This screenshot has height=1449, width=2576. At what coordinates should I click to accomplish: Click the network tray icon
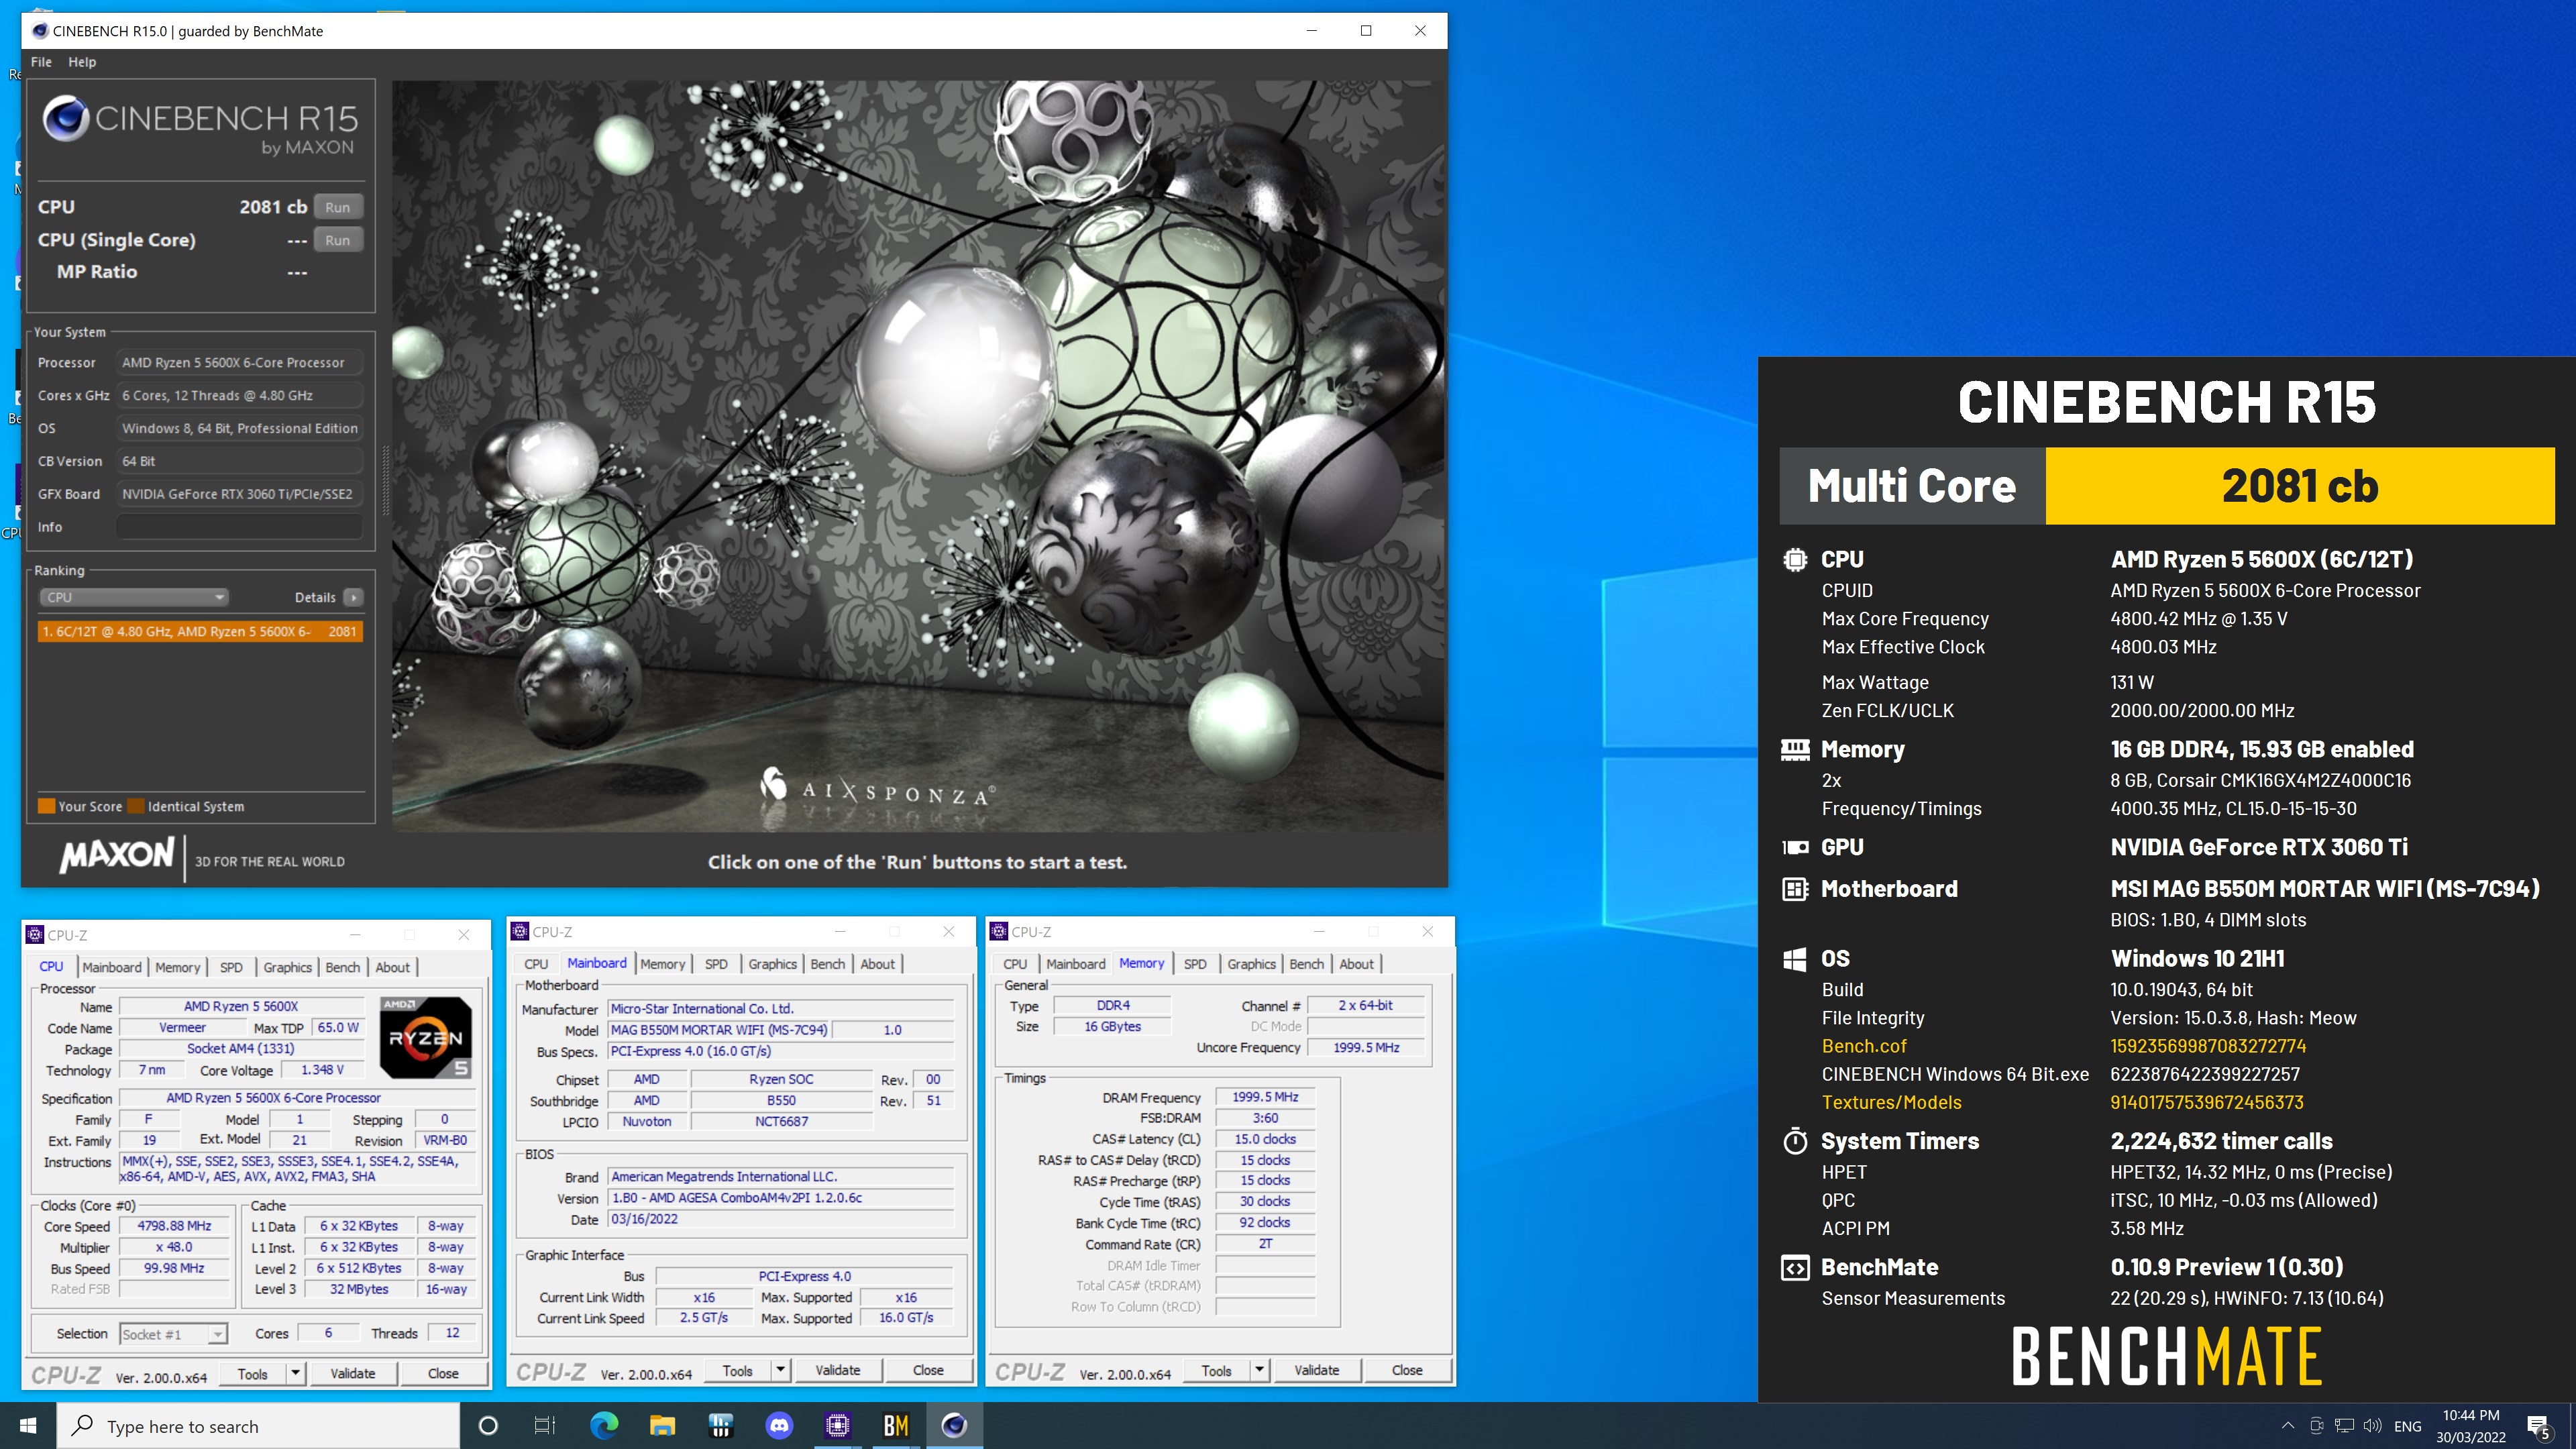click(x=2344, y=1426)
